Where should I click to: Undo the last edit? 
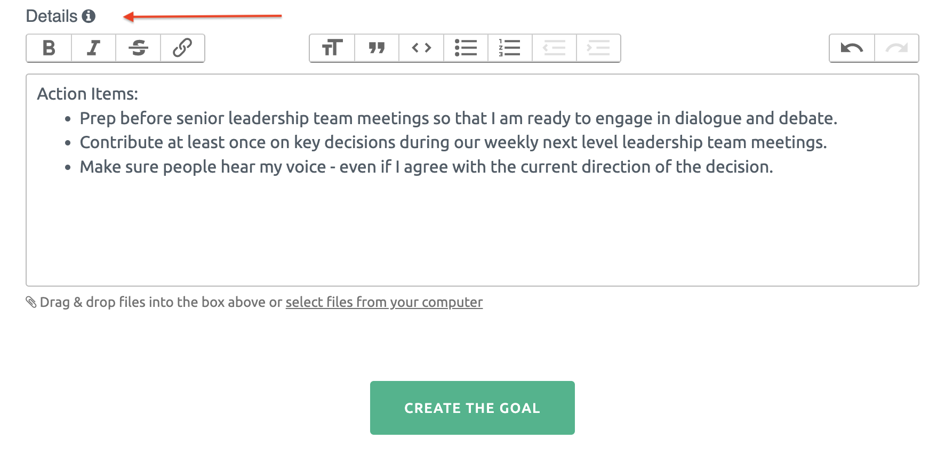[x=852, y=48]
